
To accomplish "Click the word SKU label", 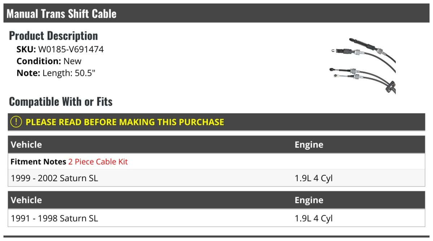I will (x=26, y=49).
